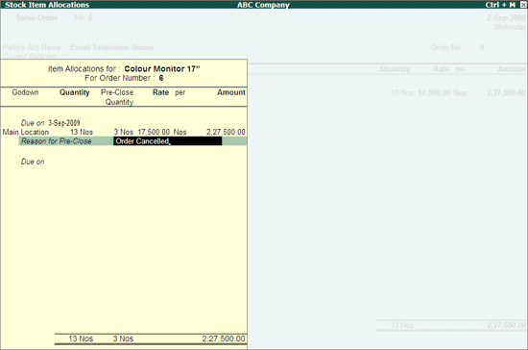Click the Order No. field in Sales Order
Image resolution: width=528 pixels, height=350 pixels.
coord(482,47)
